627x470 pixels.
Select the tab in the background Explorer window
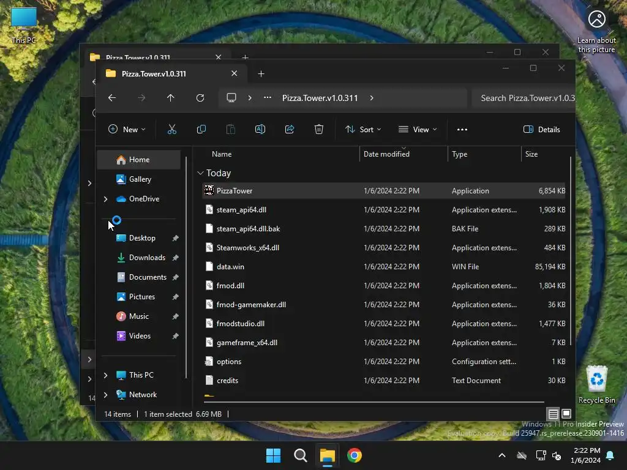(156, 56)
